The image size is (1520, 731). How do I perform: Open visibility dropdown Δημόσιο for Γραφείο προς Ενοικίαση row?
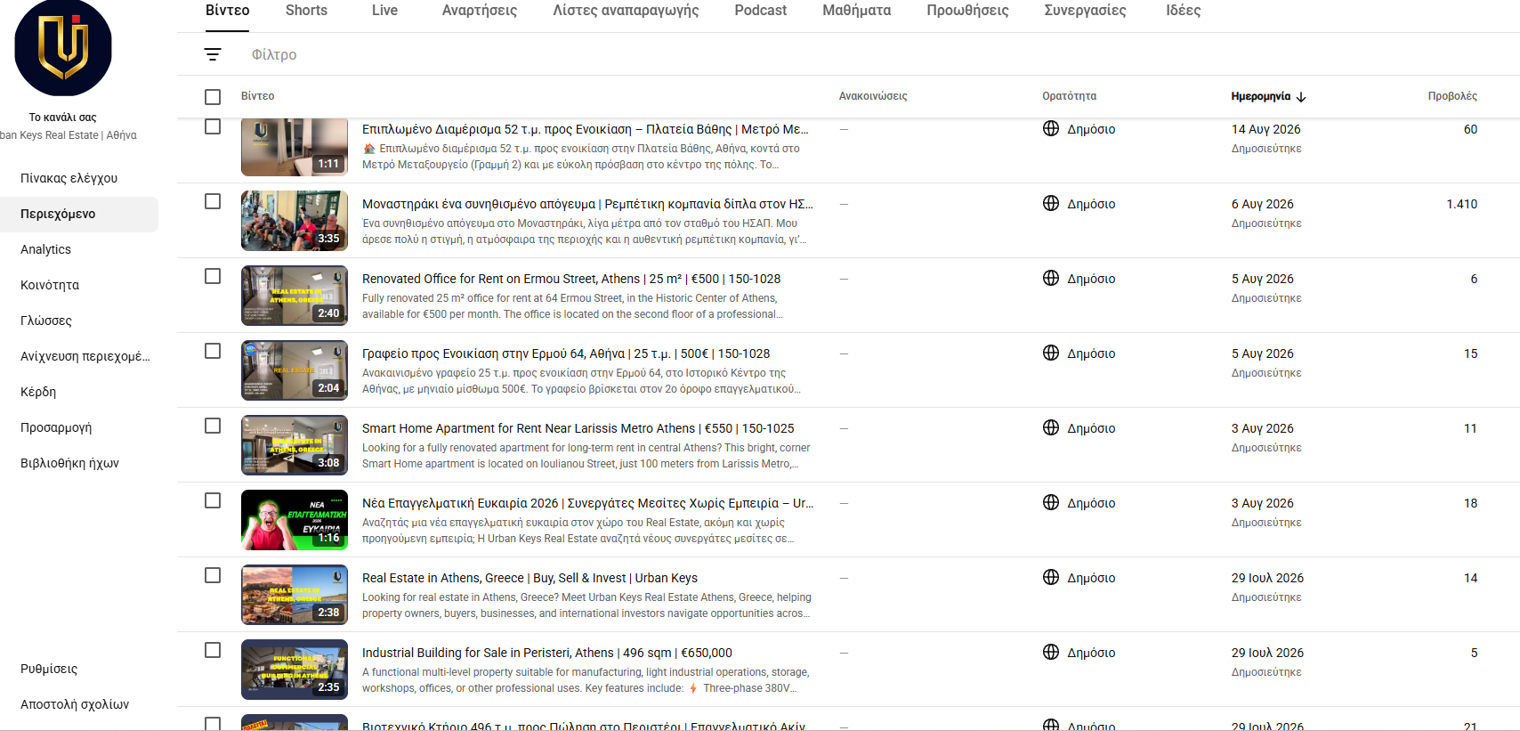1091,353
